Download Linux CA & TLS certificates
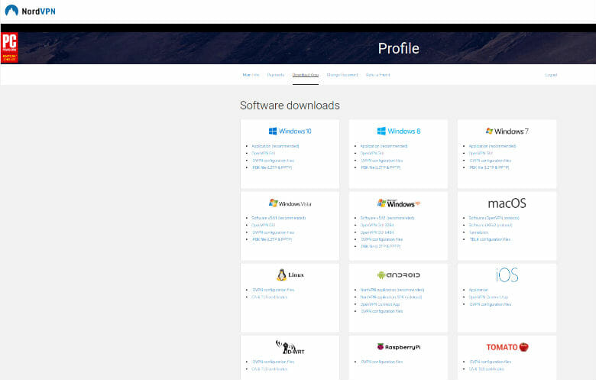This screenshot has height=380, width=596. (x=270, y=297)
